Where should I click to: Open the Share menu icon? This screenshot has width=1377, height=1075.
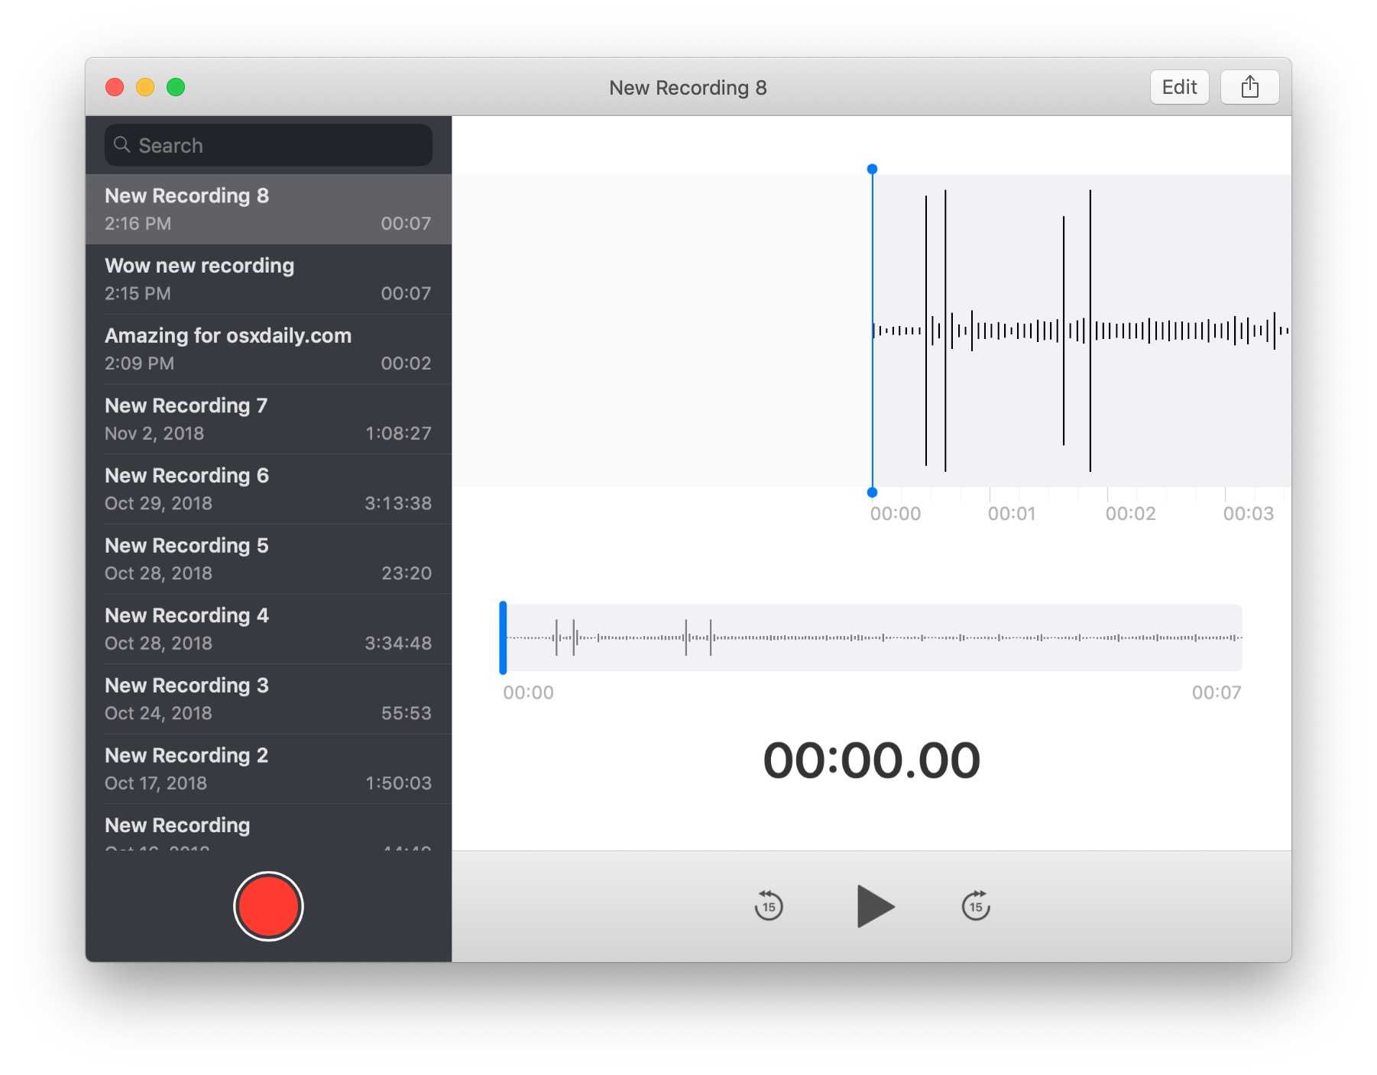coord(1250,87)
